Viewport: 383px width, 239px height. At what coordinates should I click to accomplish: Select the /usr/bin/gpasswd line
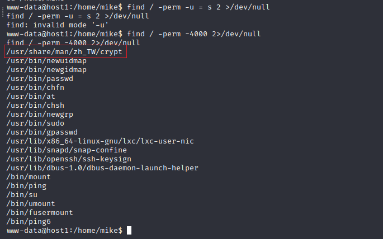[x=42, y=132]
